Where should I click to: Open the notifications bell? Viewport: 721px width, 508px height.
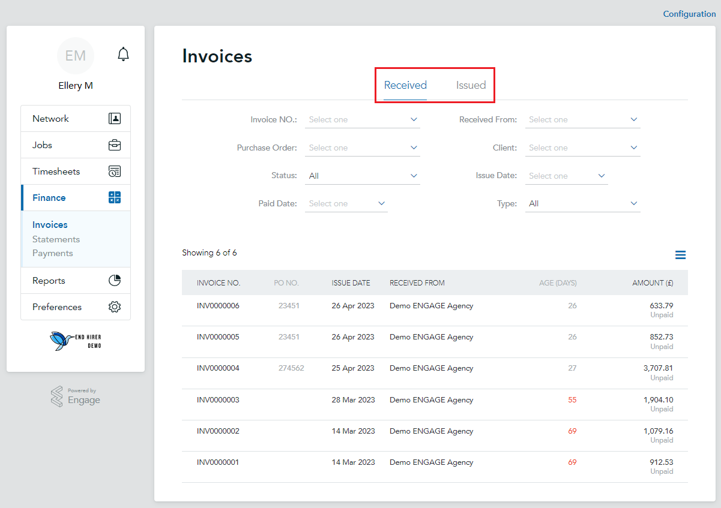coord(123,54)
